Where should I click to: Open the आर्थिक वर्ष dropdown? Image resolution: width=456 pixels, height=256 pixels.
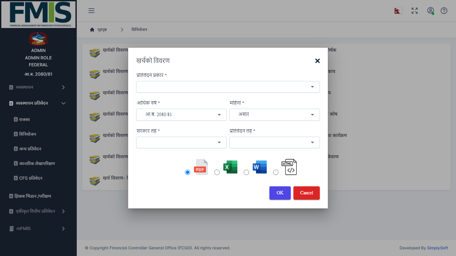pyautogui.click(x=181, y=115)
